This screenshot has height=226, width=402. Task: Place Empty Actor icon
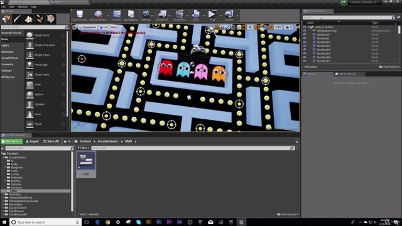(30, 35)
